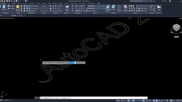Open the Visualize ribbon tab

pos(25,3)
